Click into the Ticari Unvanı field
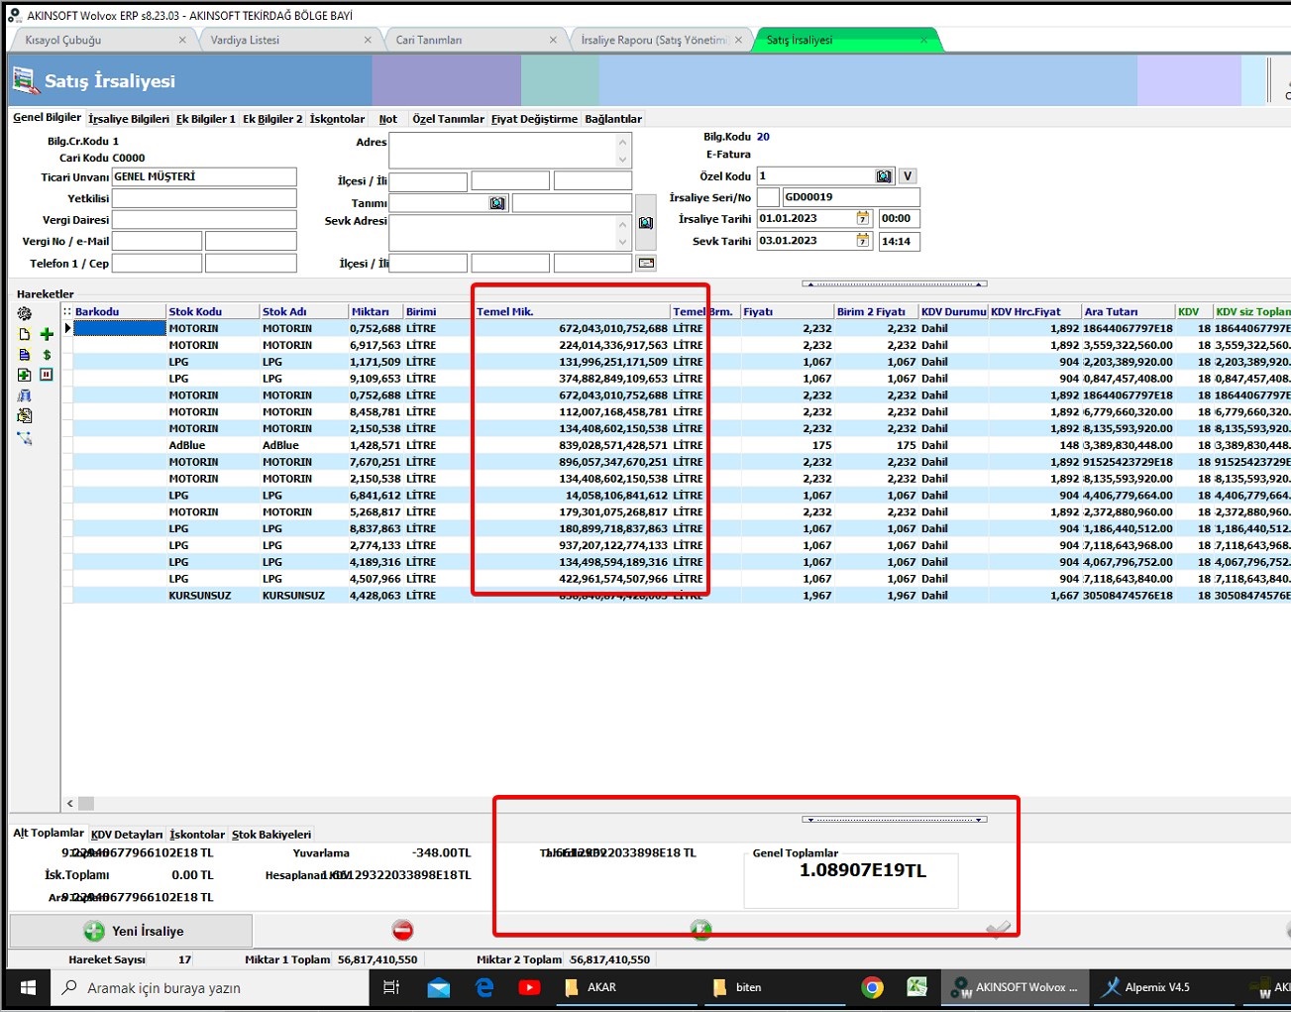 (x=204, y=176)
